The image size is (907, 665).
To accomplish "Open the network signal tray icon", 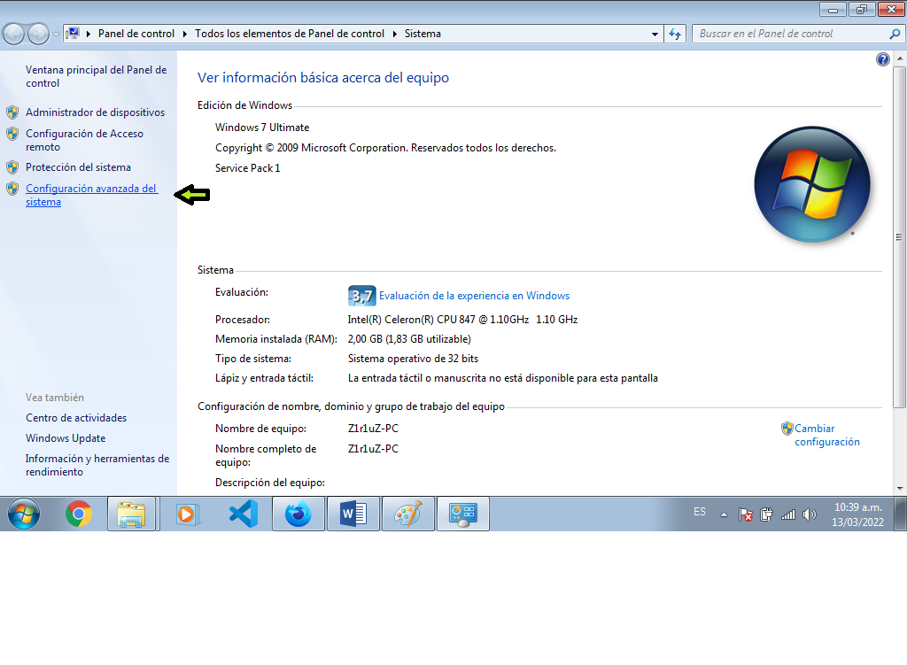I will [787, 514].
